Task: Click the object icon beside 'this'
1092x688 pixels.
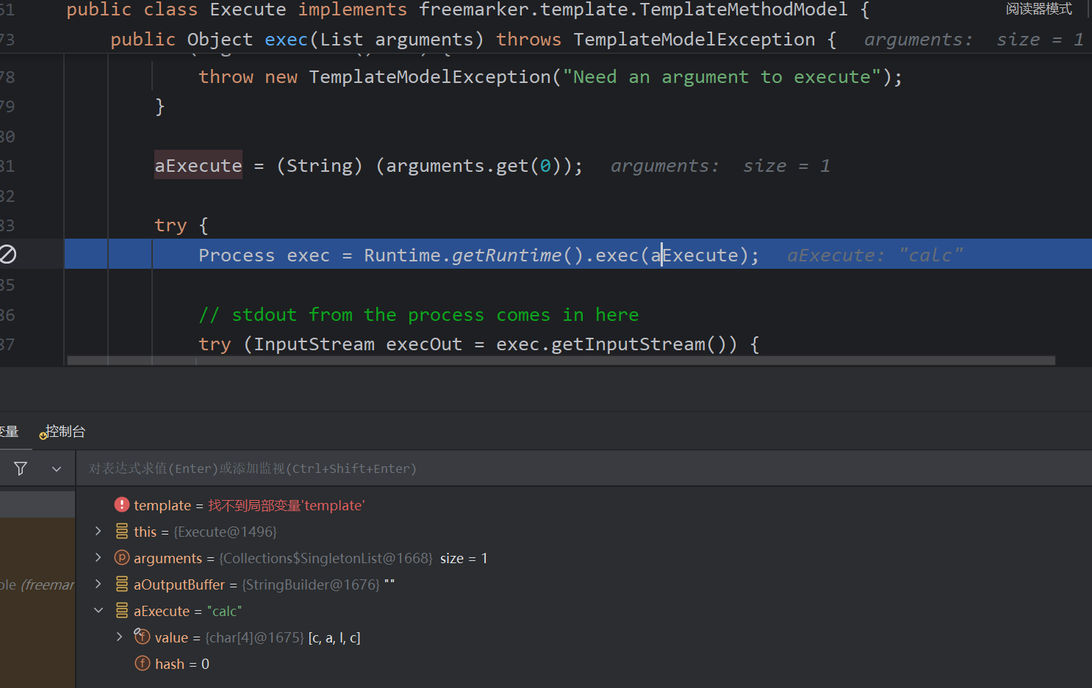Action: 122,532
